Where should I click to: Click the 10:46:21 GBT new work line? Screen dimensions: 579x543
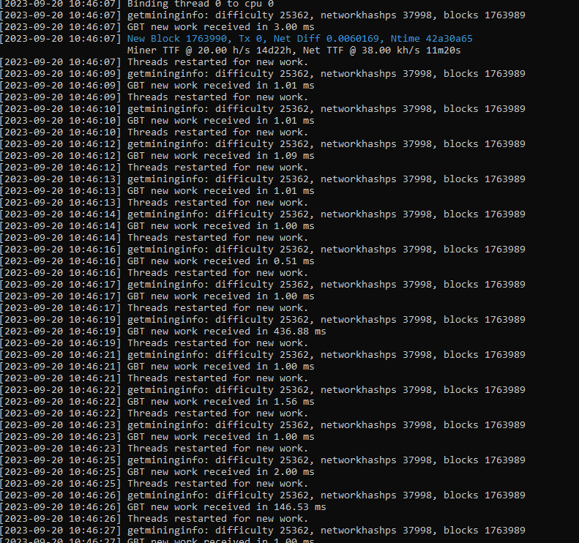(157, 367)
